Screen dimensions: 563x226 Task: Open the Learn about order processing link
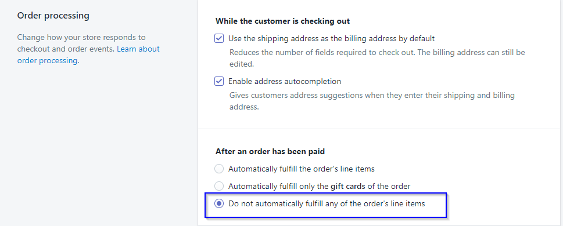[x=138, y=49]
